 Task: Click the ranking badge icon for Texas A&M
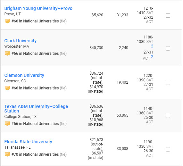[7, 124]
